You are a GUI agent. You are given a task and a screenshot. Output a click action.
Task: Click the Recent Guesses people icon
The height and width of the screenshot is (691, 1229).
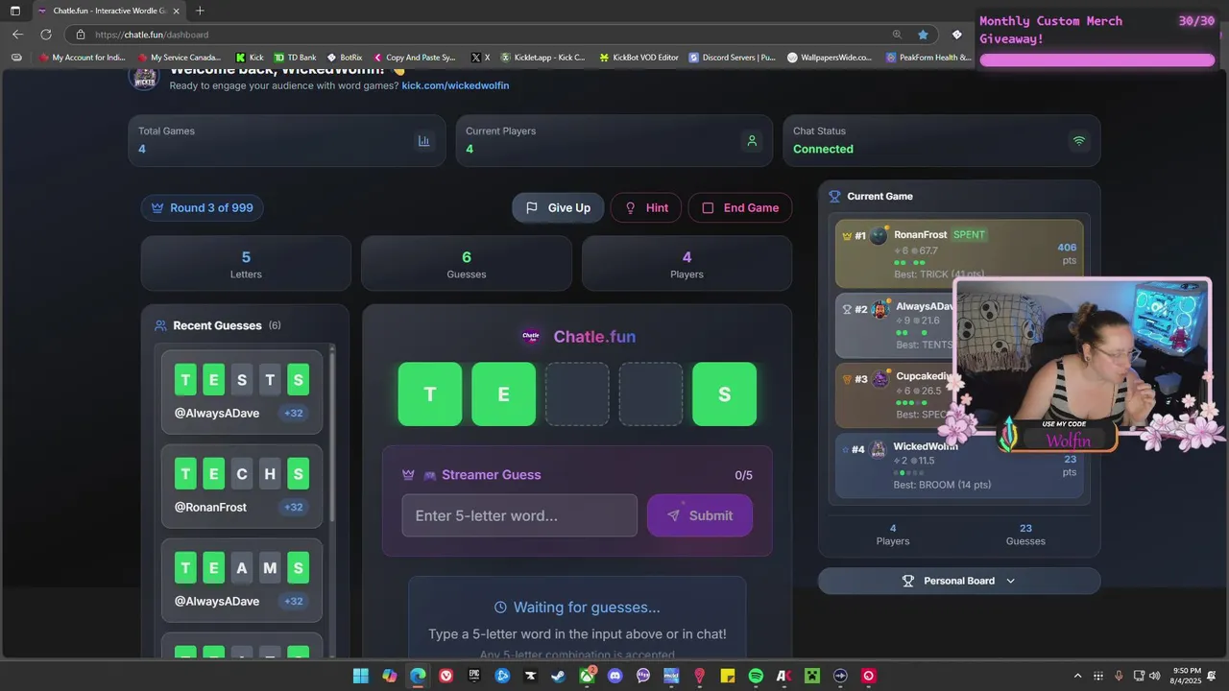tap(160, 325)
